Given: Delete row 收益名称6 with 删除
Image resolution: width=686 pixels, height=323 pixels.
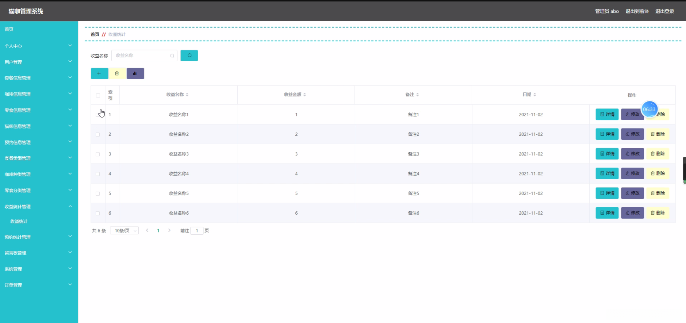Looking at the screenshot, I should 658,213.
